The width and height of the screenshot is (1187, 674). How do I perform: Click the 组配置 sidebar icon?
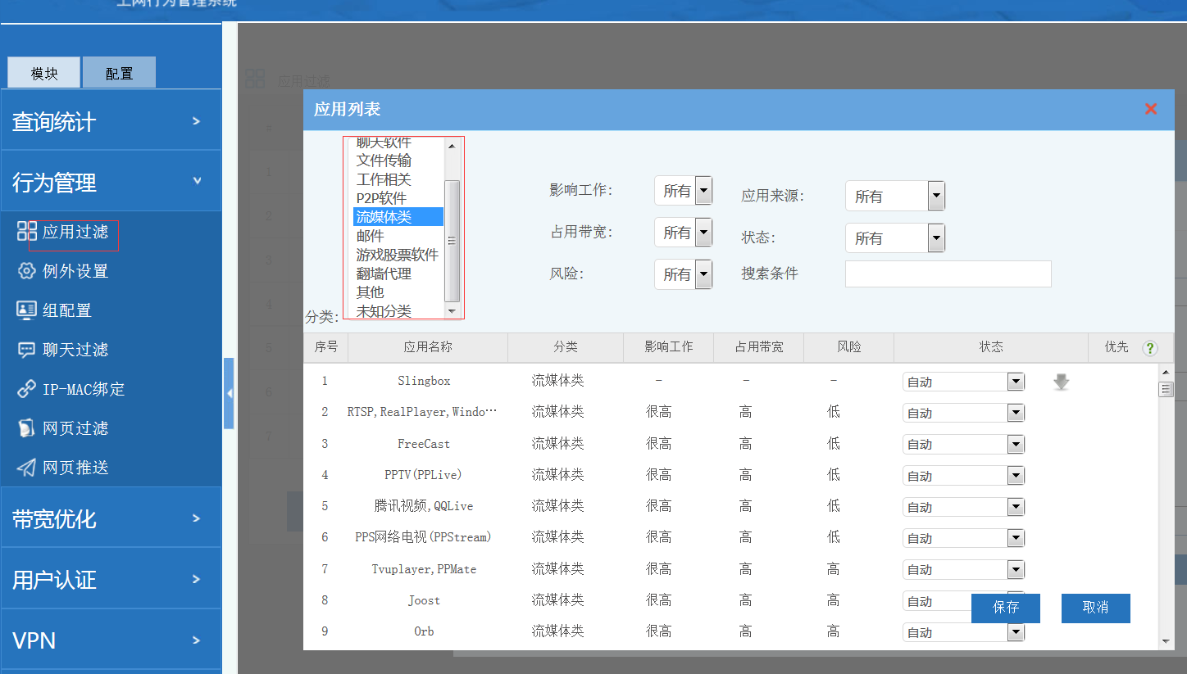click(27, 310)
